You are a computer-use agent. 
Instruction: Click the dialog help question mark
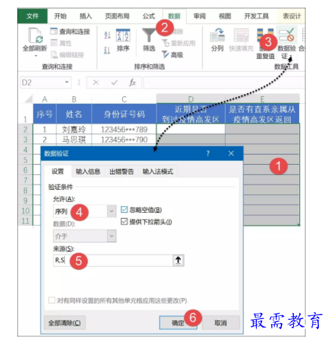(x=208, y=154)
